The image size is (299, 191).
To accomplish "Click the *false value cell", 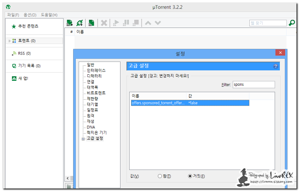I will pyautogui.click(x=193, y=103).
